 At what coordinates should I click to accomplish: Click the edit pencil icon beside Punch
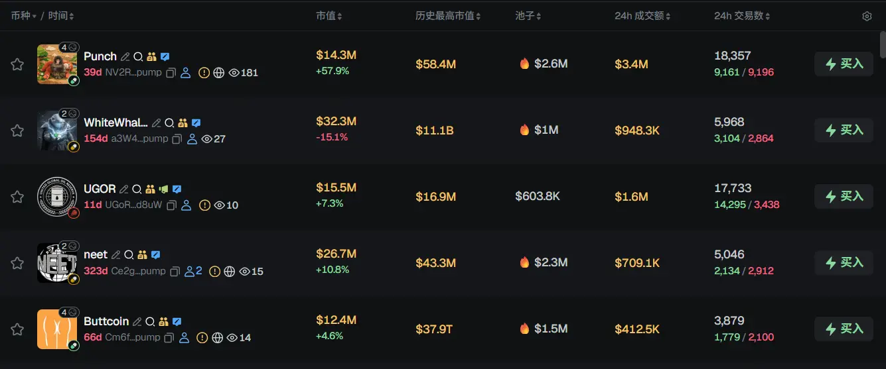click(125, 57)
